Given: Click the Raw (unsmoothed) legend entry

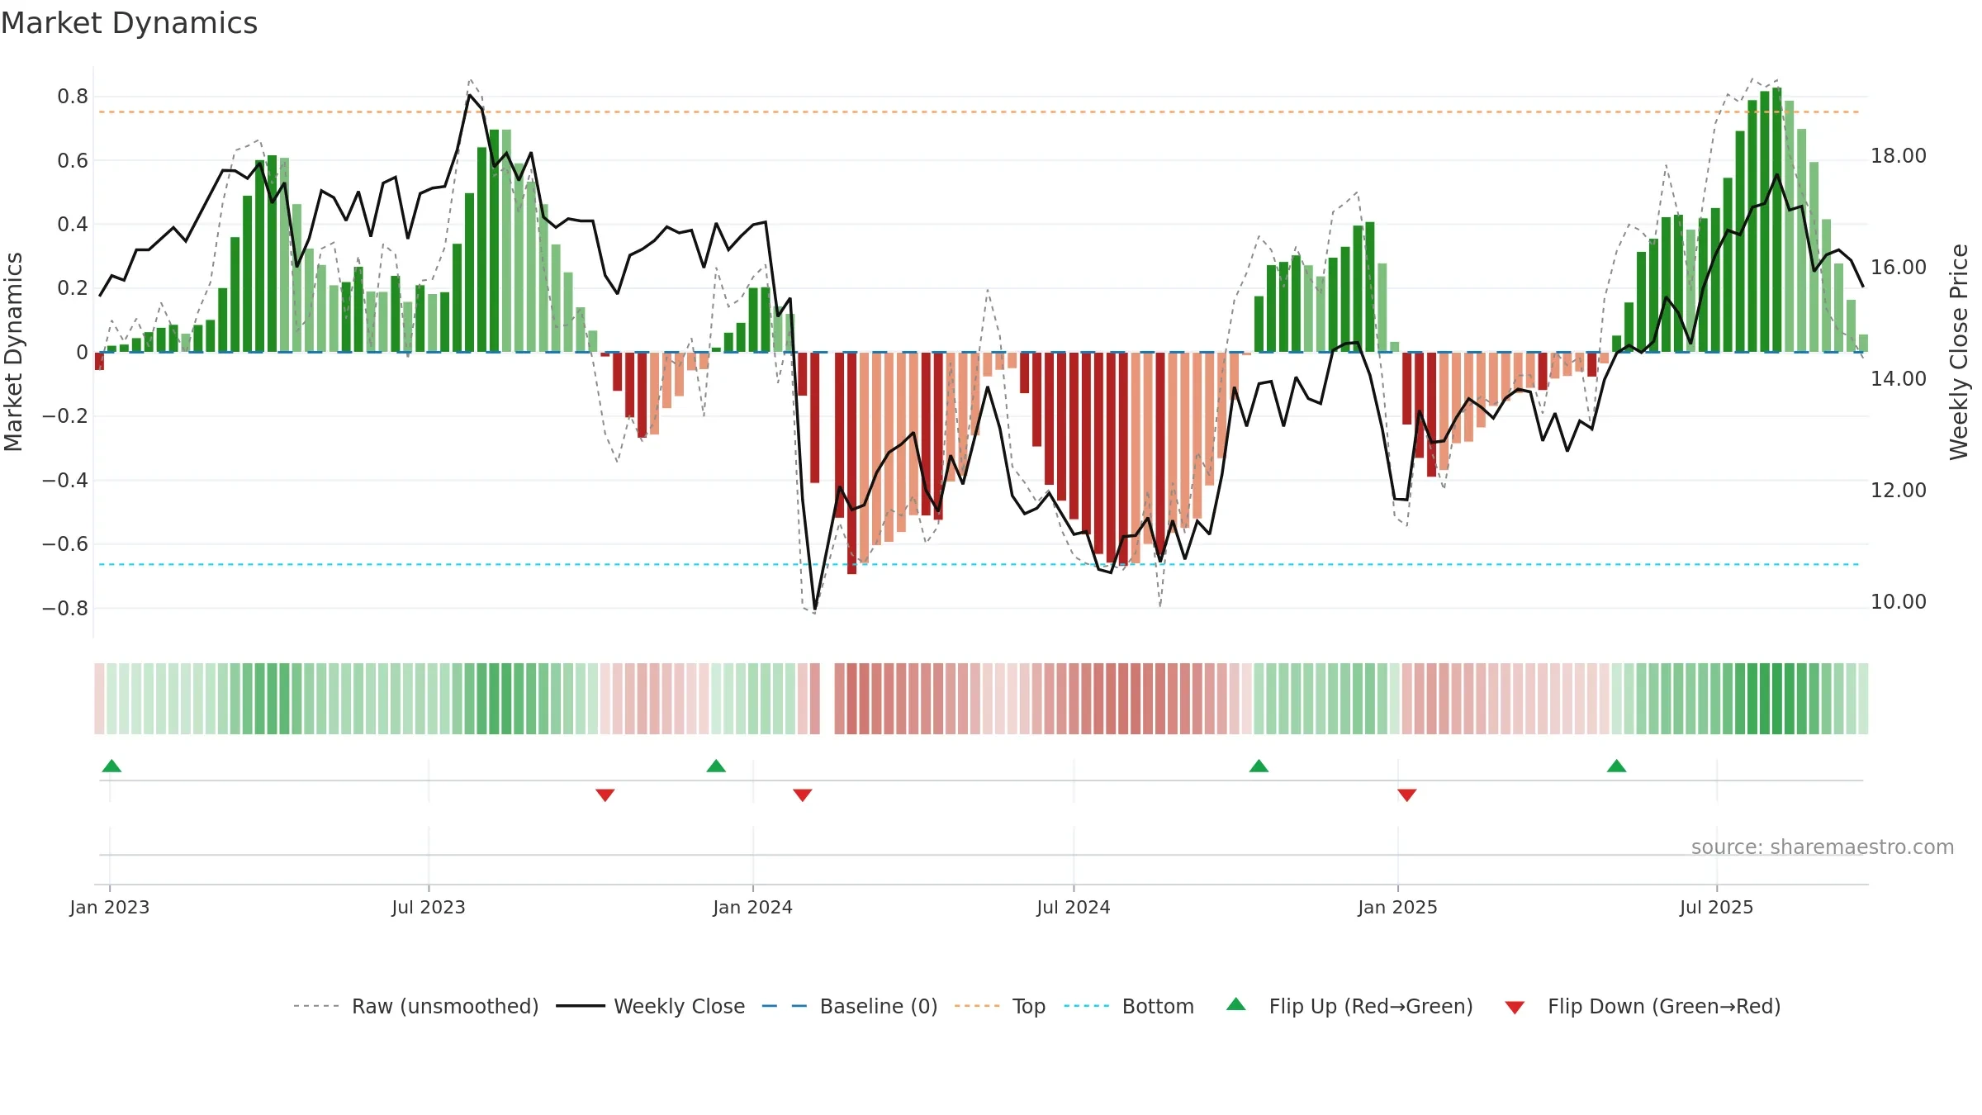Looking at the screenshot, I should (415, 1006).
